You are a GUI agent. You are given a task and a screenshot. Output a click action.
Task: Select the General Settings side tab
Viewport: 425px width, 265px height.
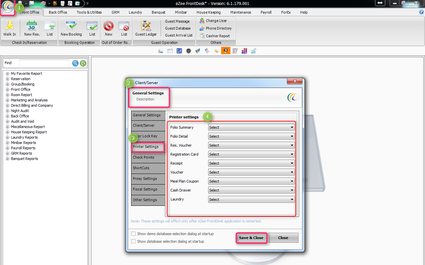(x=148, y=115)
